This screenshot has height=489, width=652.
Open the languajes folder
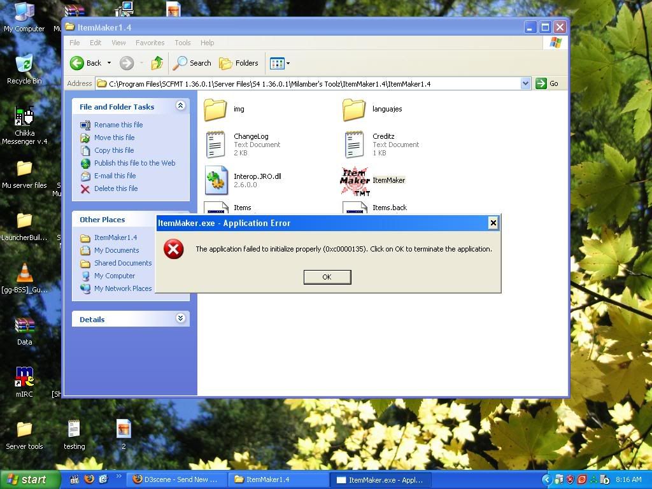pyautogui.click(x=354, y=110)
